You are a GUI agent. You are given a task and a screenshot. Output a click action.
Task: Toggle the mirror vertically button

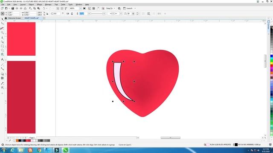[x=72, y=14]
